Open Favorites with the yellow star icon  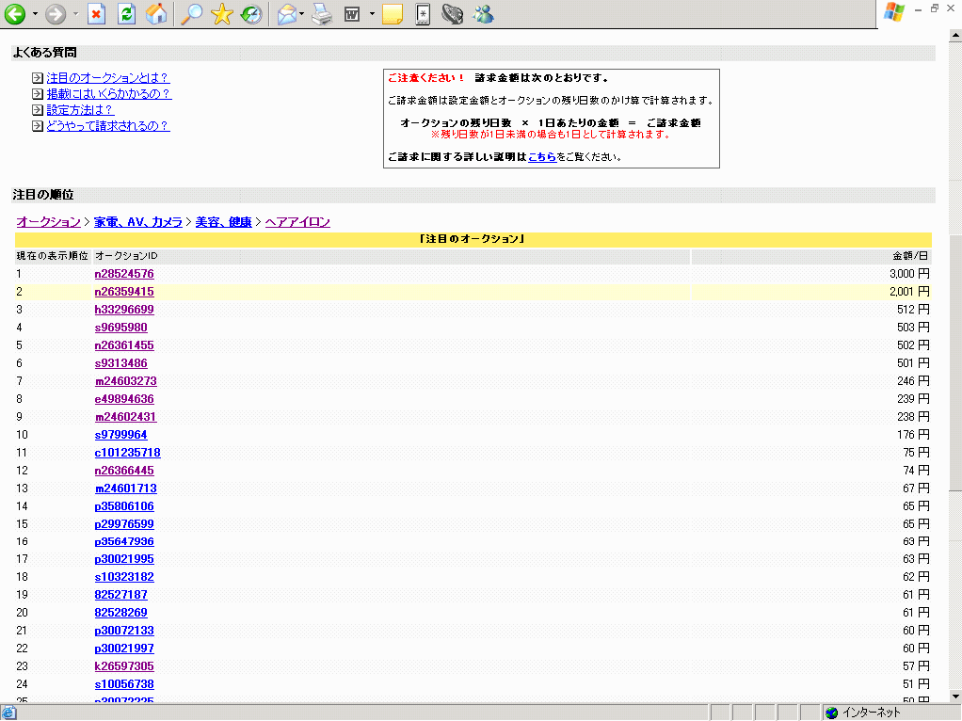(x=221, y=14)
